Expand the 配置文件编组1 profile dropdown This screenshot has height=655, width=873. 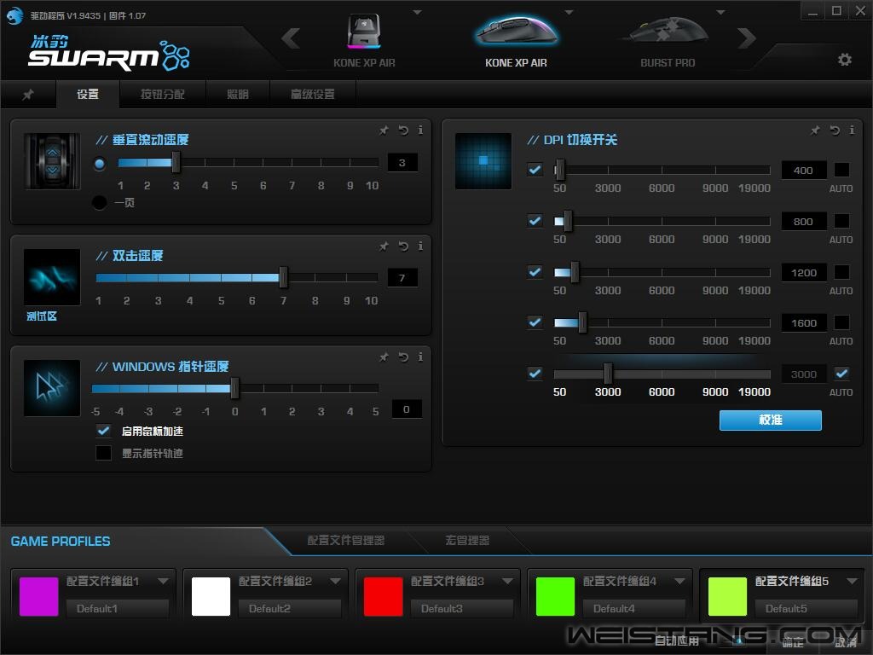[x=163, y=581]
